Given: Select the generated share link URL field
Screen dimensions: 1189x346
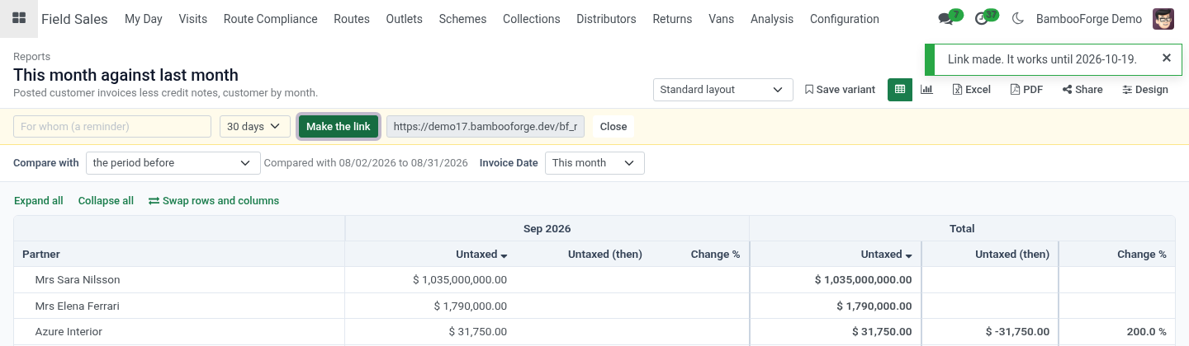Looking at the screenshot, I should 486,127.
